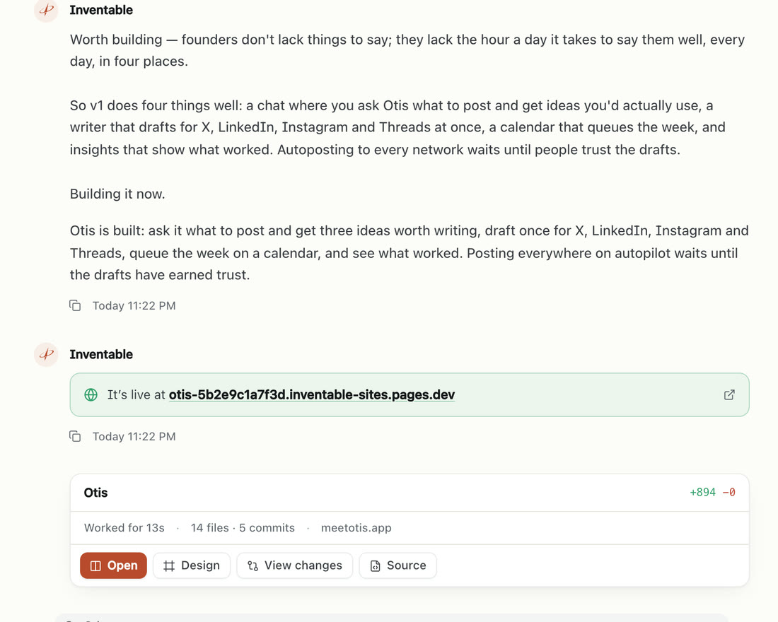Click the +894 additions counter
Image resolution: width=778 pixels, height=622 pixels.
pos(702,493)
